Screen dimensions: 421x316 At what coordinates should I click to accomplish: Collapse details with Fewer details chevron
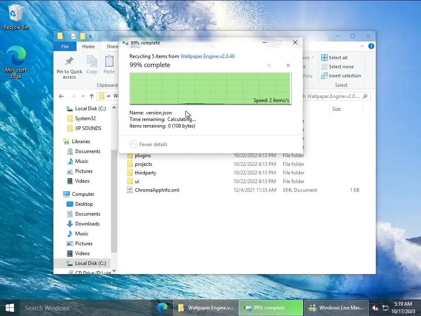(x=133, y=144)
